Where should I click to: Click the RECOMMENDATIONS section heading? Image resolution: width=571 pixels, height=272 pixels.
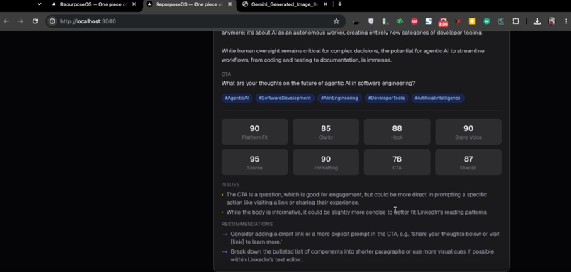pos(247,224)
